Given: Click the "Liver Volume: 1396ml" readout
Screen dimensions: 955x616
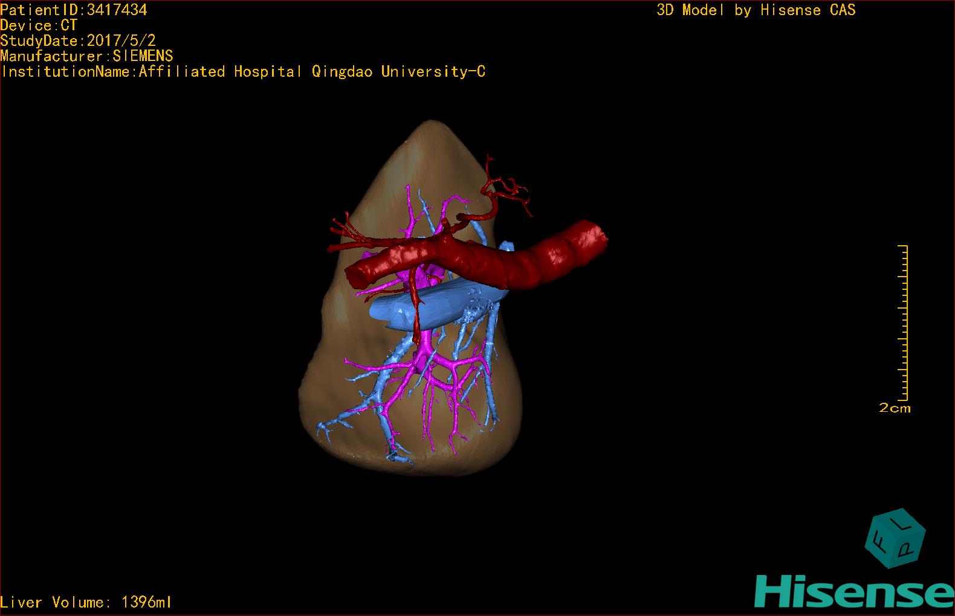Looking at the screenshot, I should click(86, 602).
